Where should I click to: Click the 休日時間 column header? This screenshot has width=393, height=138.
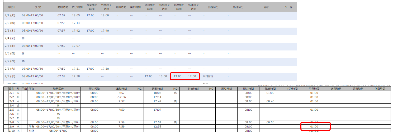tap(379, 89)
